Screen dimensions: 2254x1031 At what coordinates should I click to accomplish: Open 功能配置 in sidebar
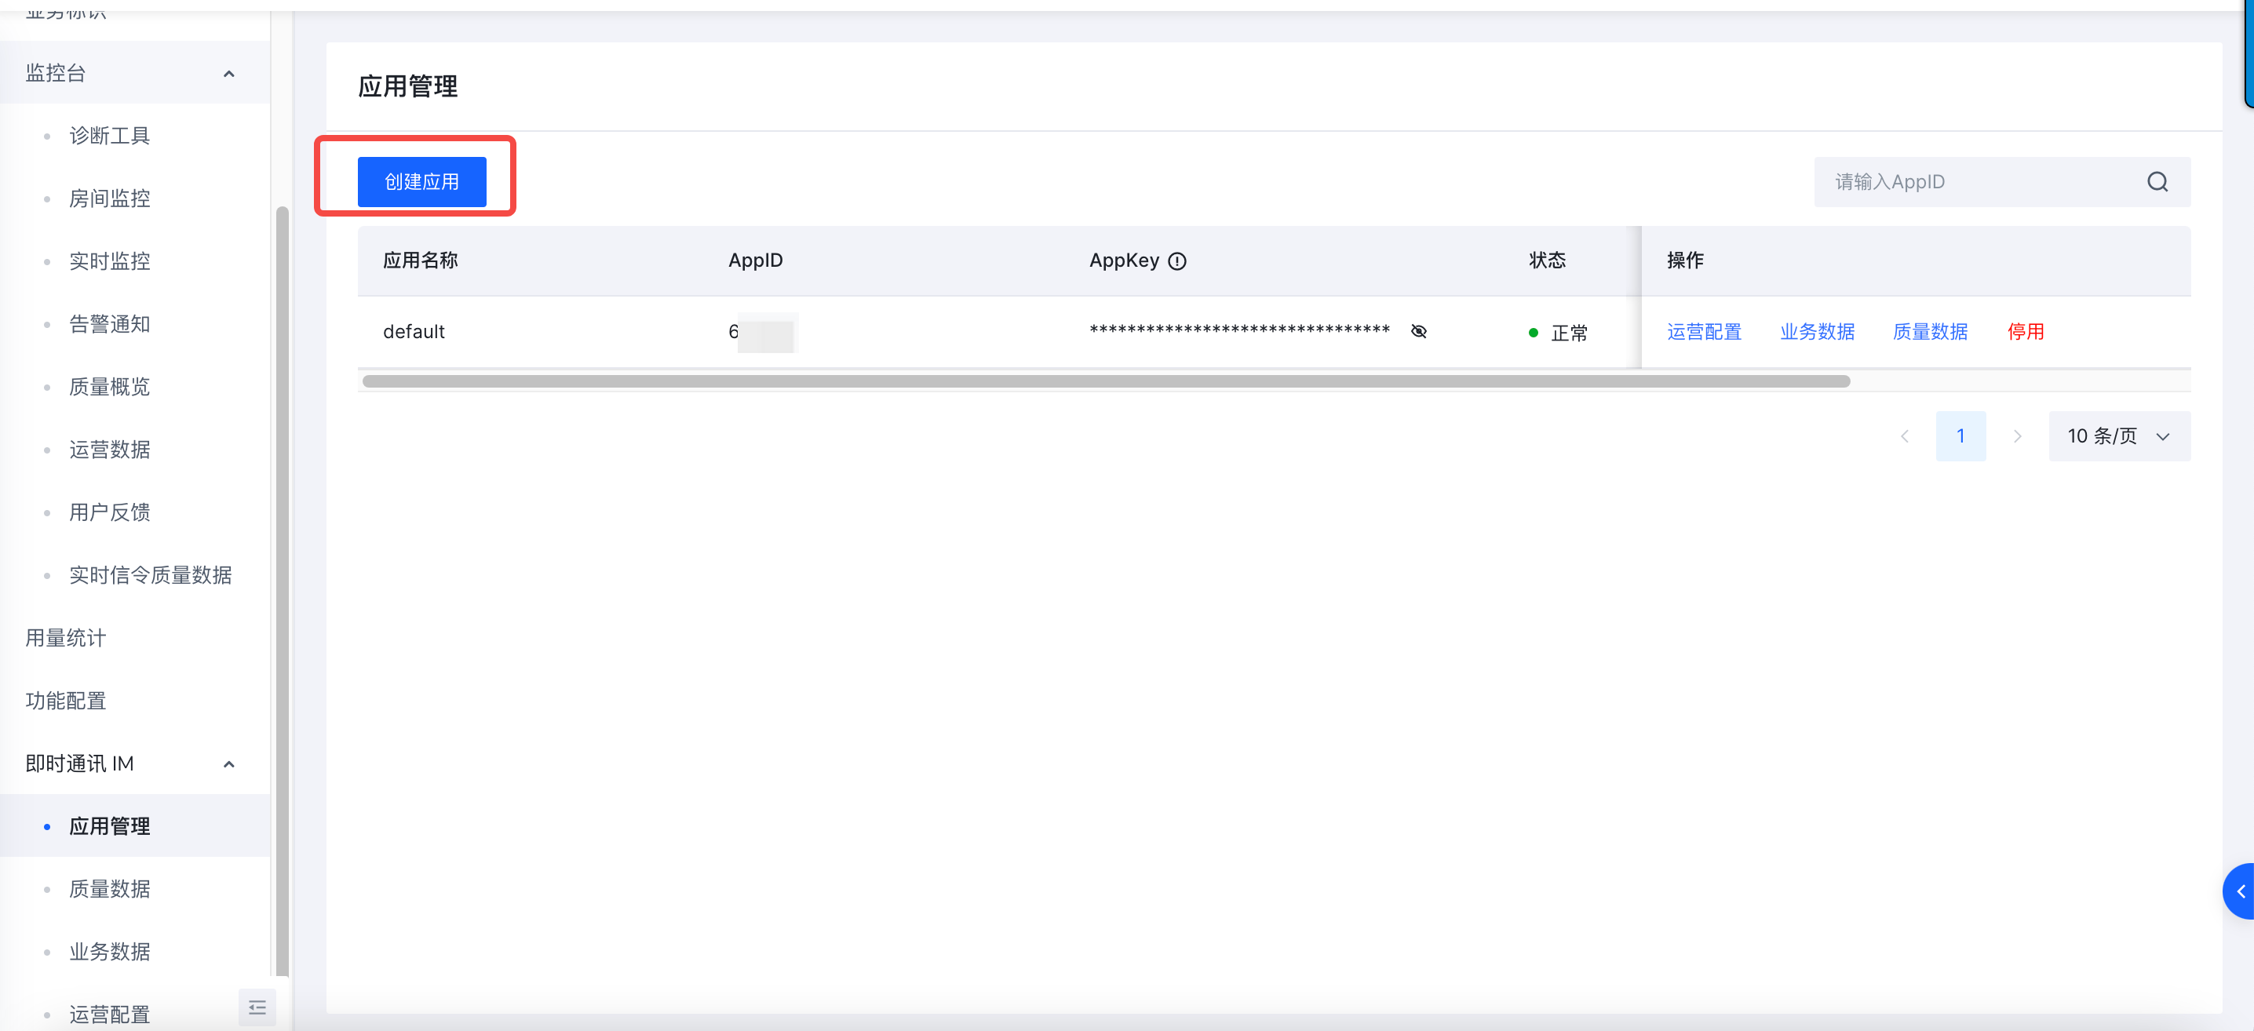66,701
